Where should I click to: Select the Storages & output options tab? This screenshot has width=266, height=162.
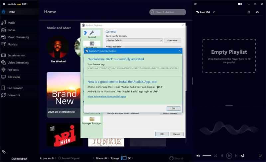(92, 121)
